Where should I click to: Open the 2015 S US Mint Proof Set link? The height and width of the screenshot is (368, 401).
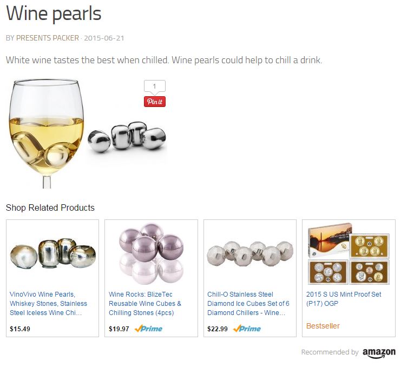click(344, 299)
